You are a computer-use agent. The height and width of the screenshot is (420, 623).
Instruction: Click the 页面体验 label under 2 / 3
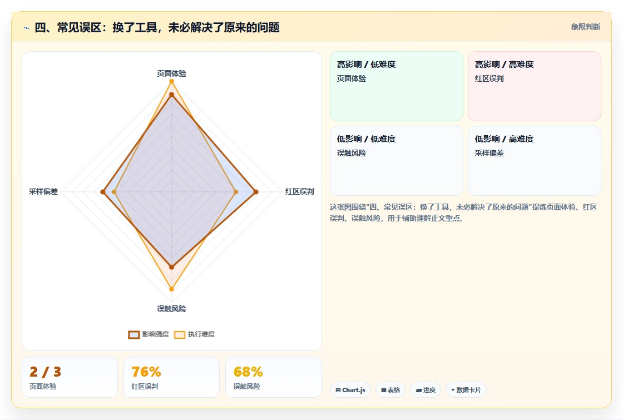pyautogui.click(x=43, y=386)
